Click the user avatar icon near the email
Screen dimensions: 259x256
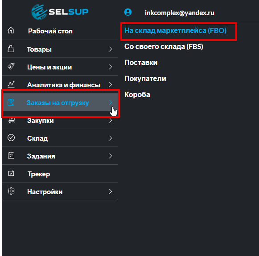click(128, 12)
